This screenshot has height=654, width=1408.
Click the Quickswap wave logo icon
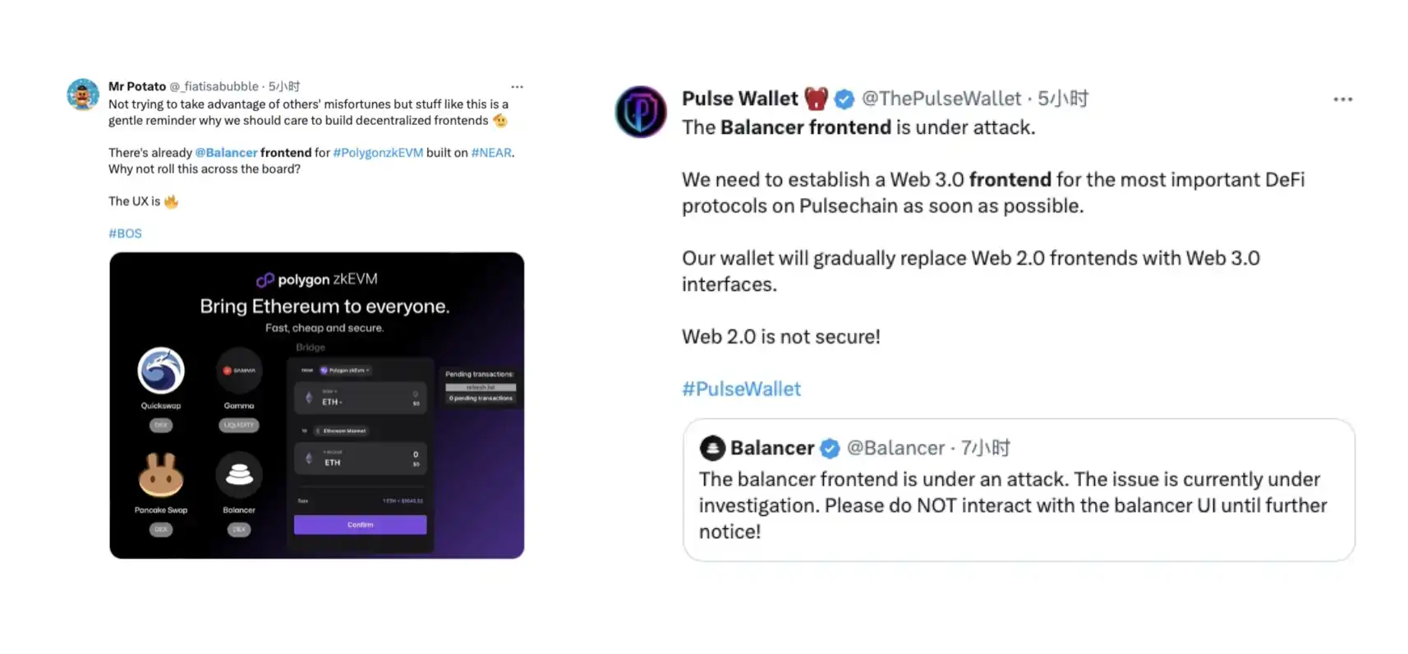pos(160,370)
